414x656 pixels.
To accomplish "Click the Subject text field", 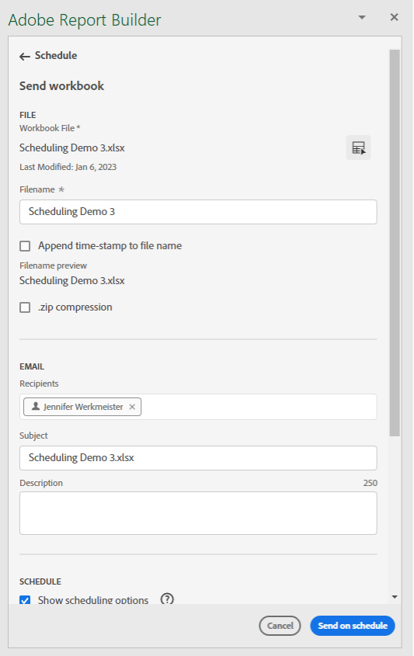I will click(x=198, y=458).
